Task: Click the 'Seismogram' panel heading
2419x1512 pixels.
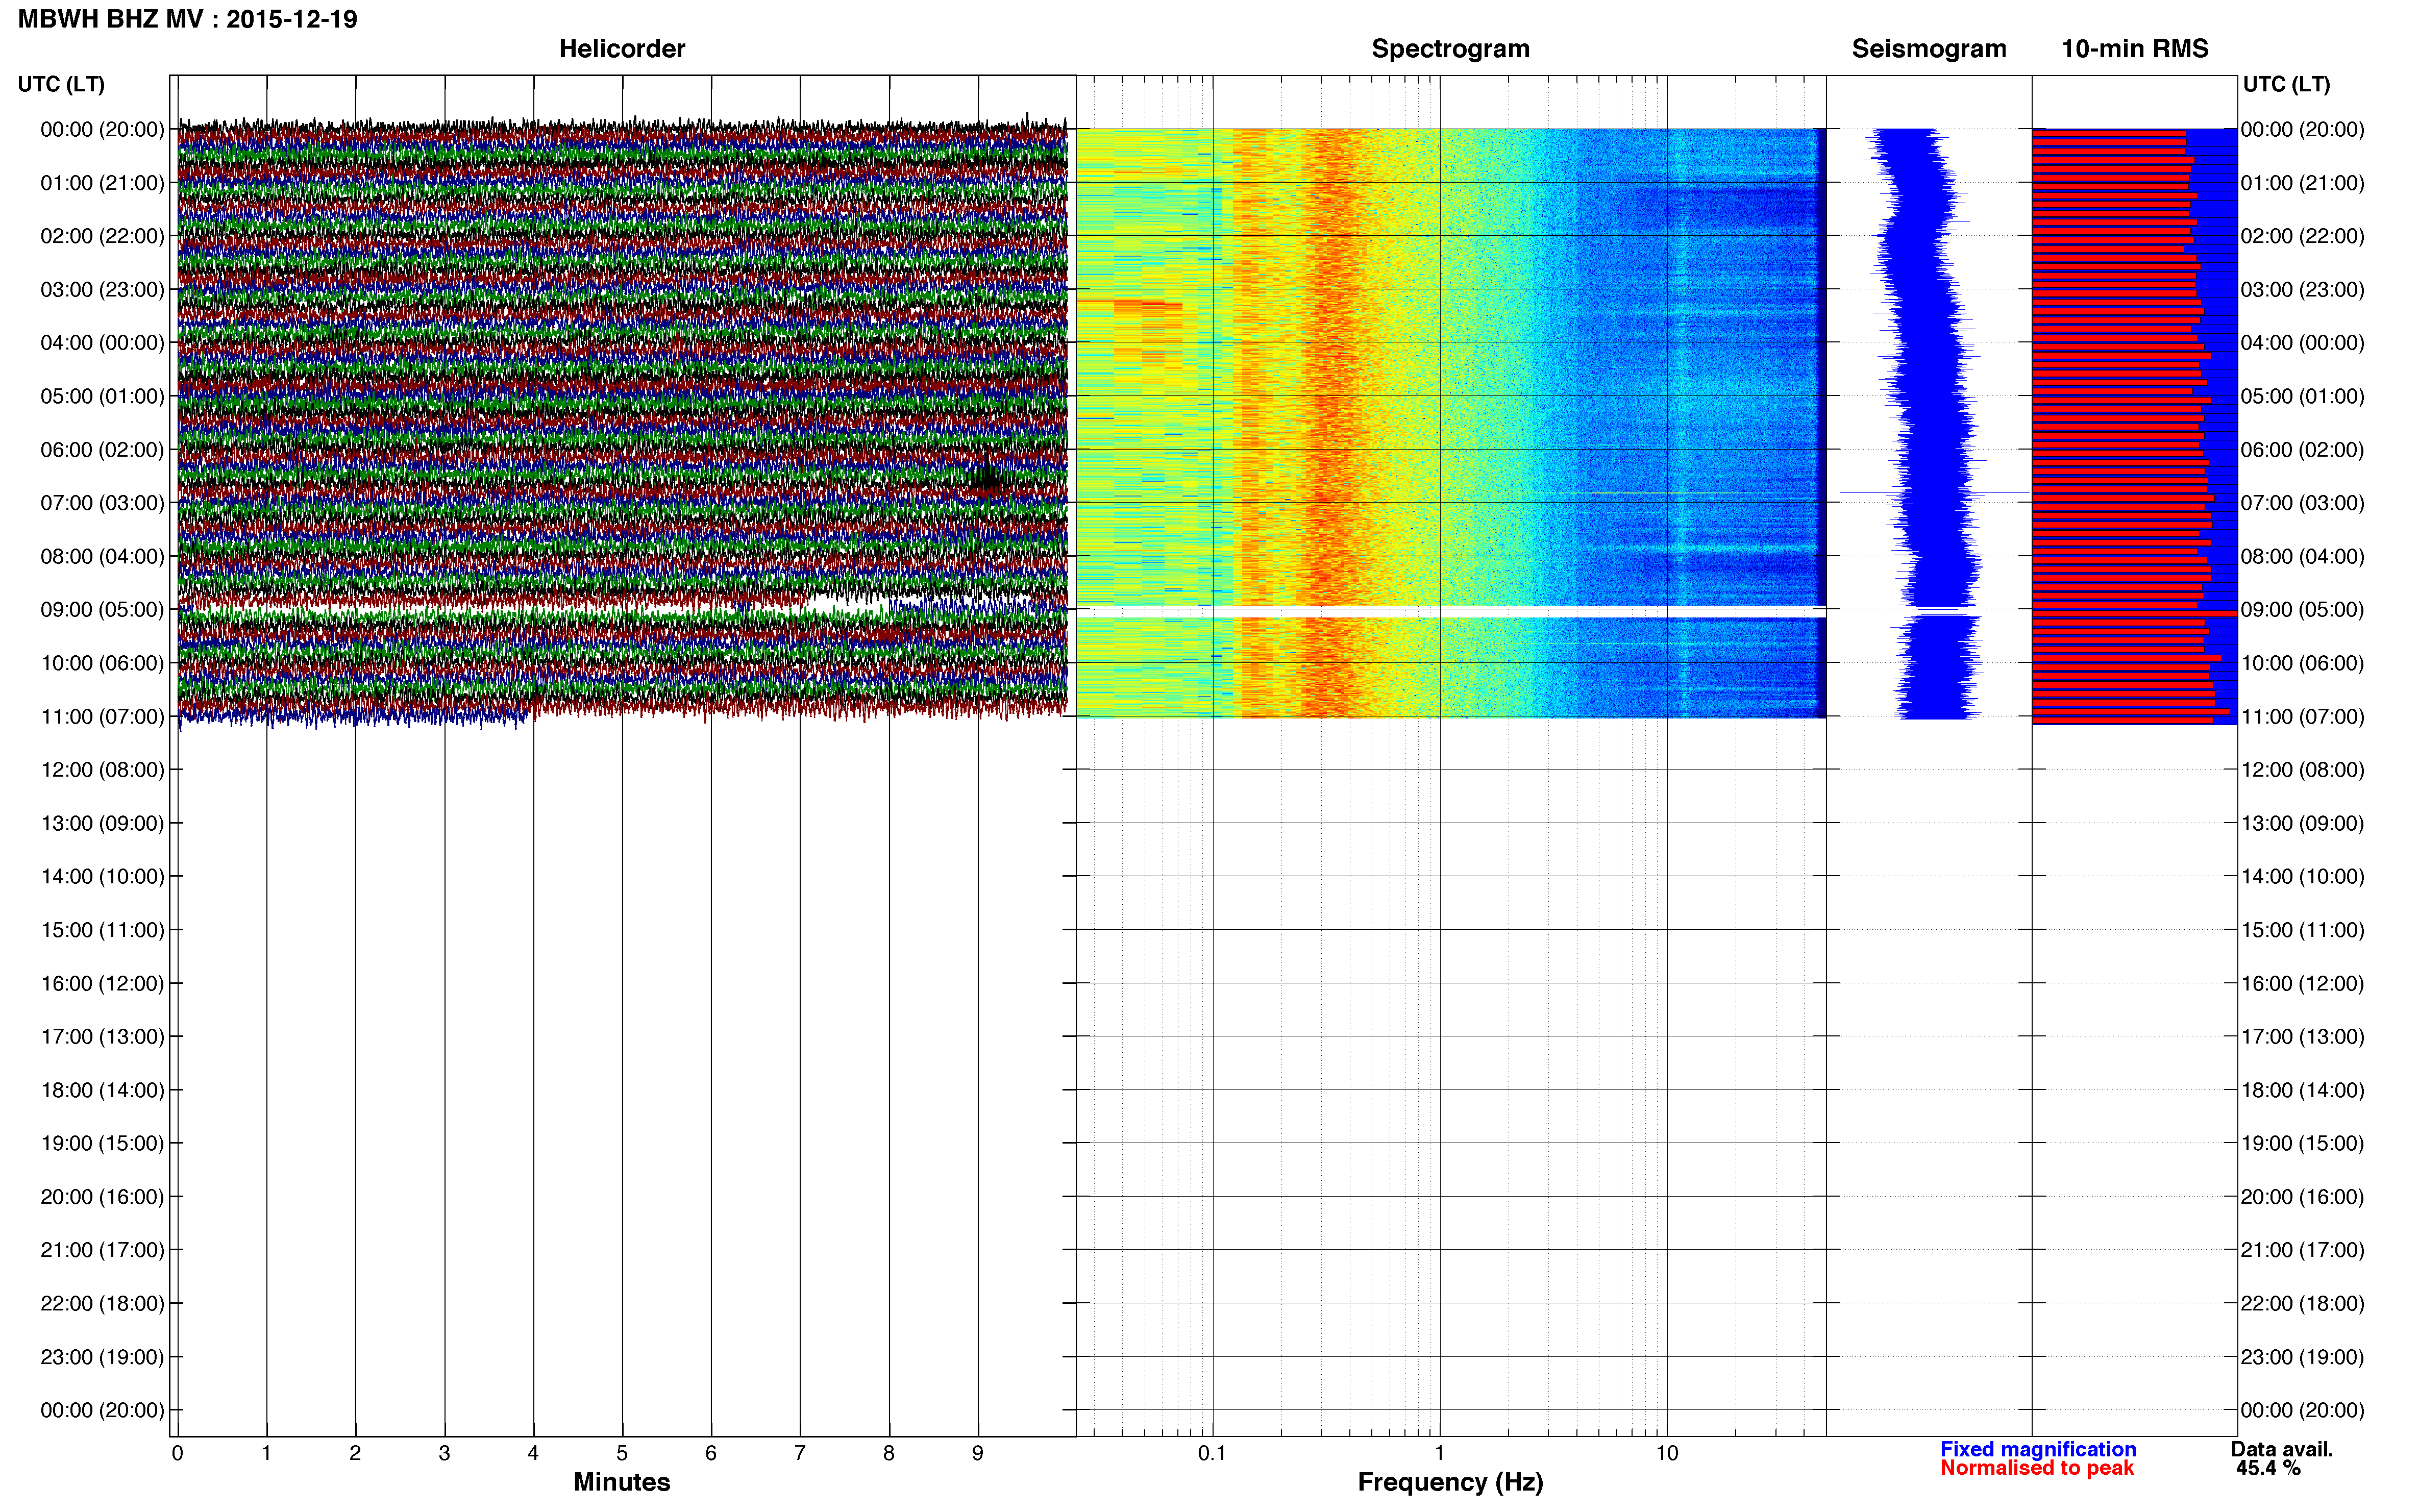Action: pyautogui.click(x=1929, y=49)
